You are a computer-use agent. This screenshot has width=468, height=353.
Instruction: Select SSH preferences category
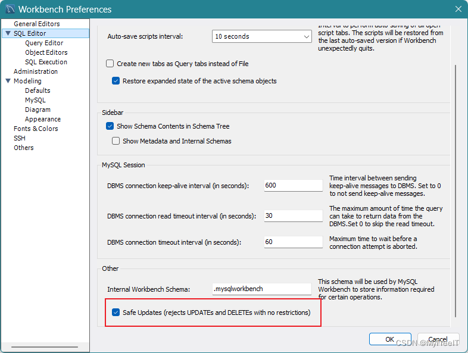coord(20,138)
